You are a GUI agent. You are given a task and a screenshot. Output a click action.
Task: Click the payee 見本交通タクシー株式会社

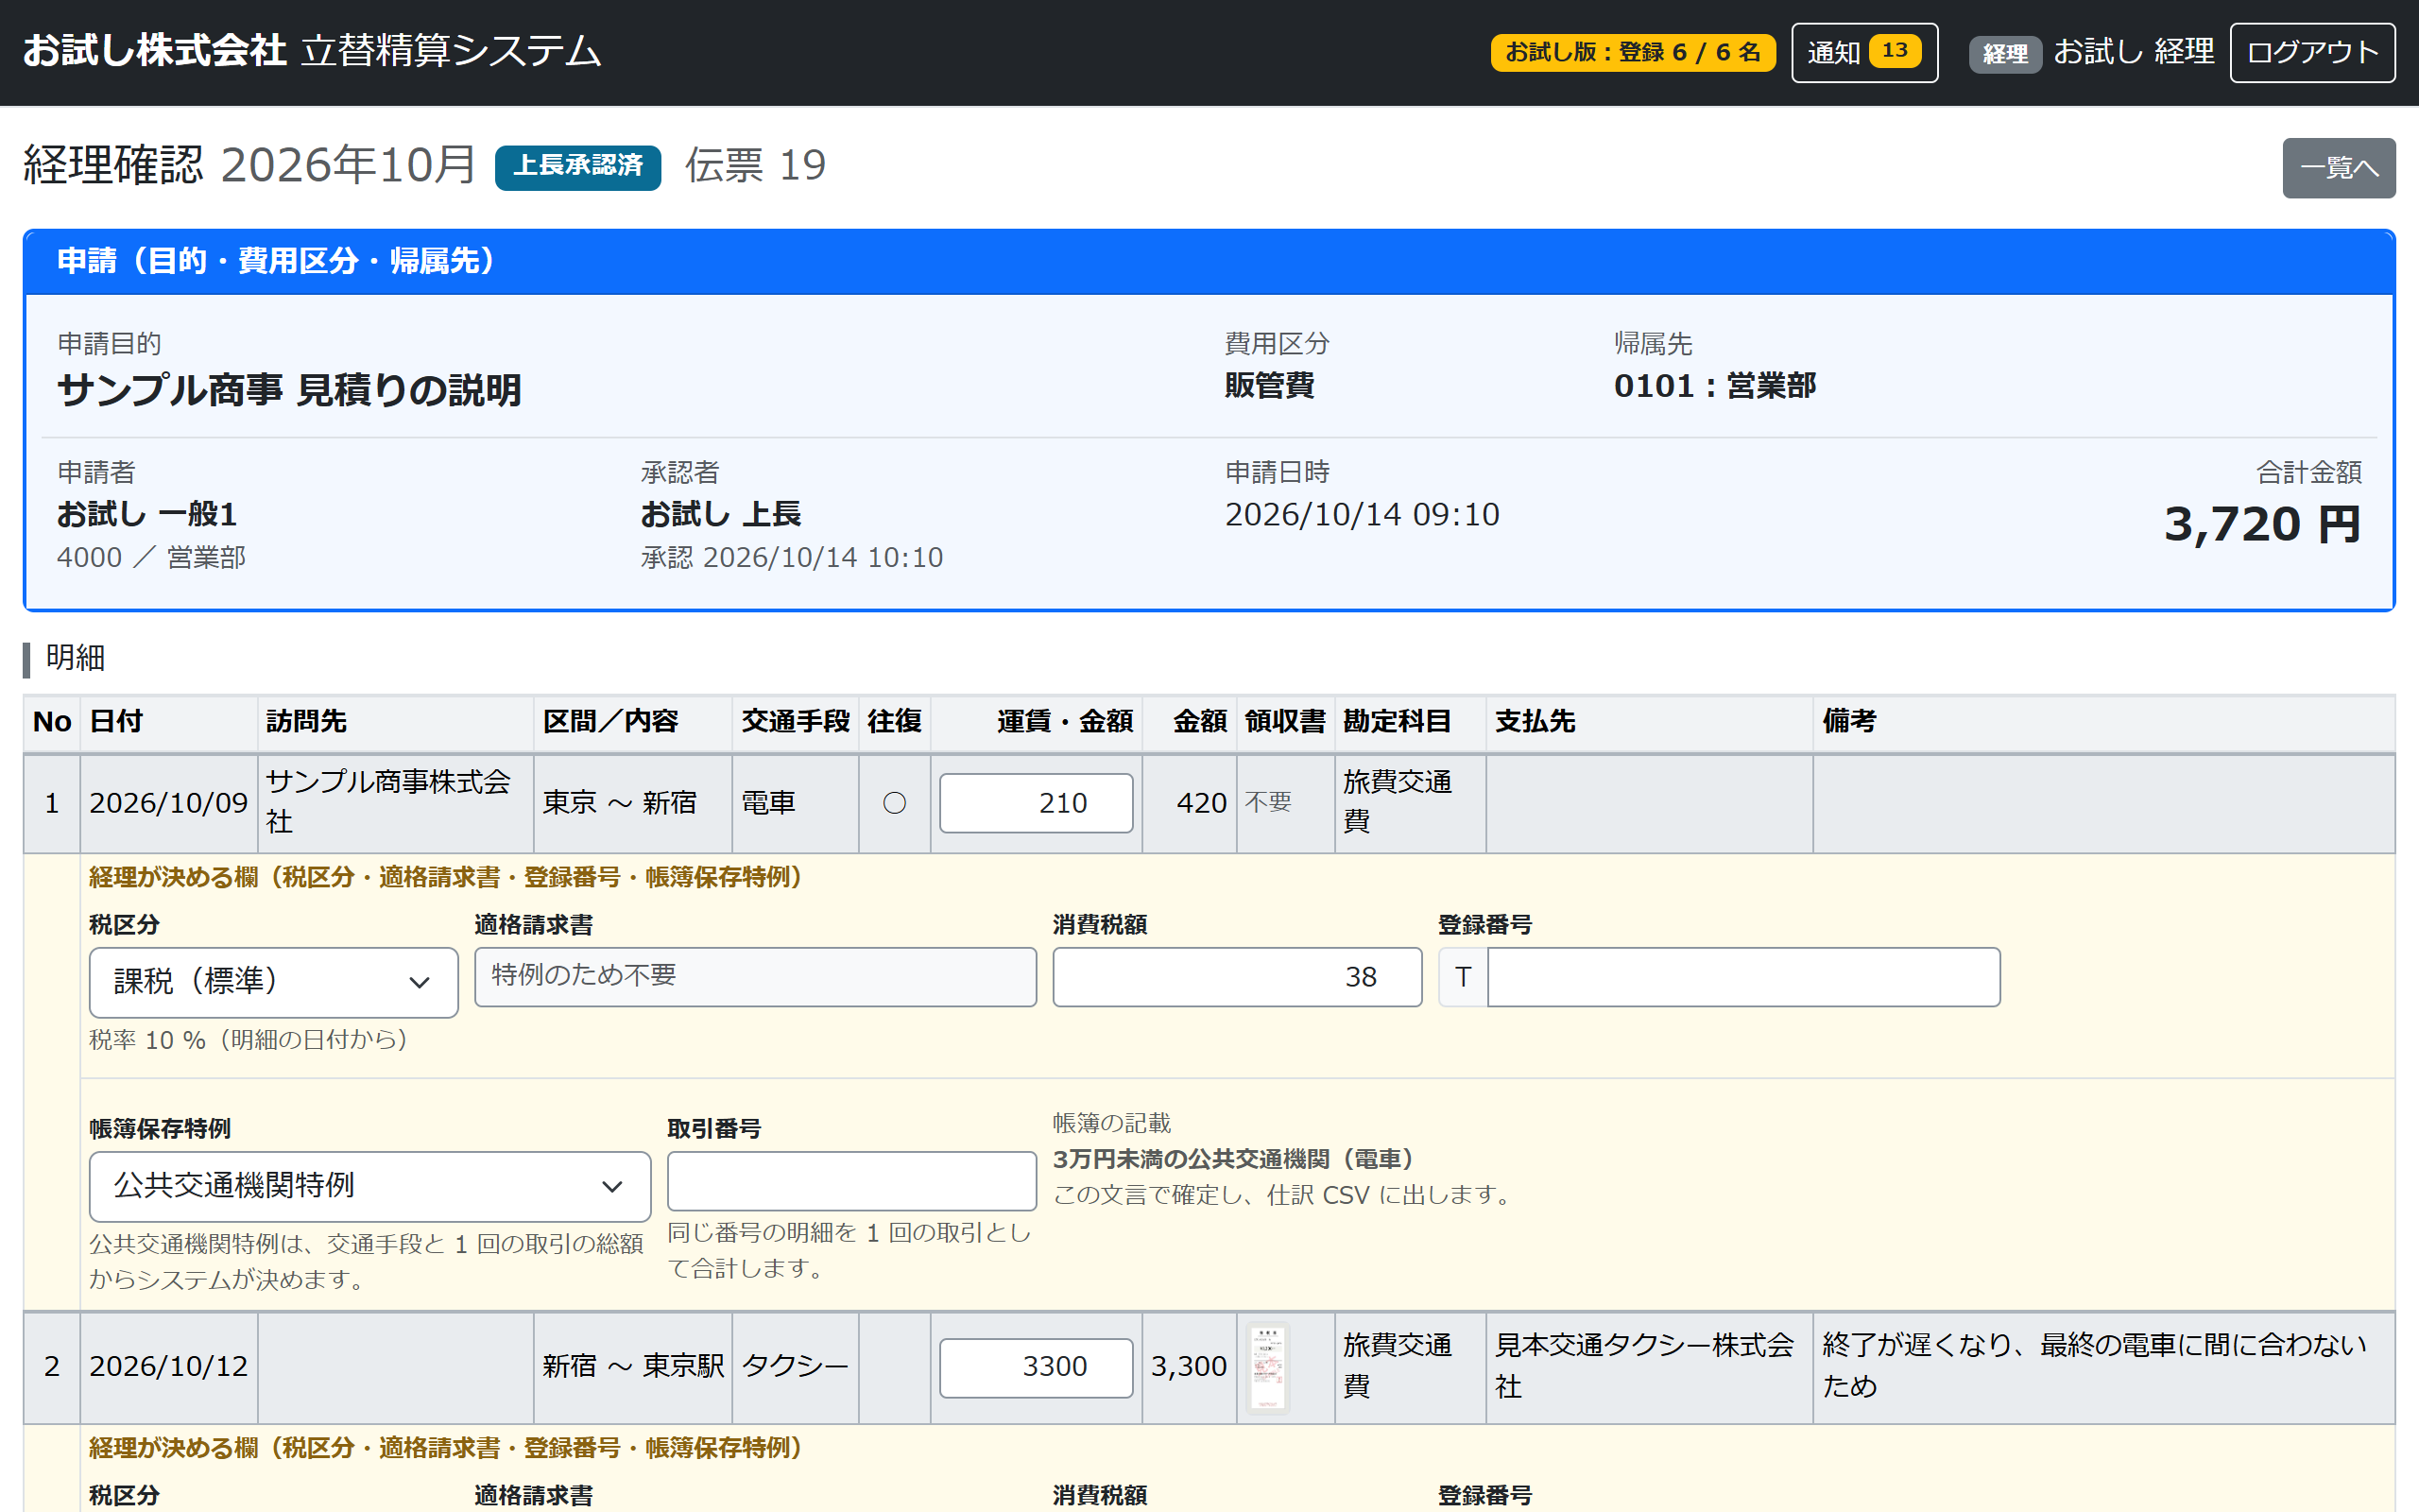click(1644, 1366)
